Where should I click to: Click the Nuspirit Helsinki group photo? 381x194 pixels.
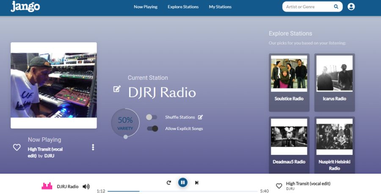point(334,137)
